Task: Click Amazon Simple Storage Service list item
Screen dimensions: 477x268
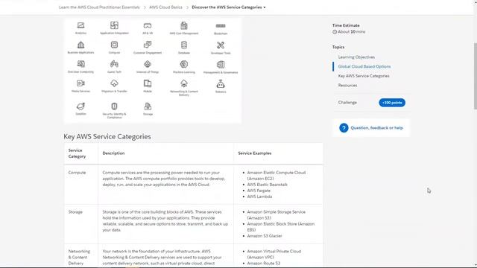Action: [277, 215]
